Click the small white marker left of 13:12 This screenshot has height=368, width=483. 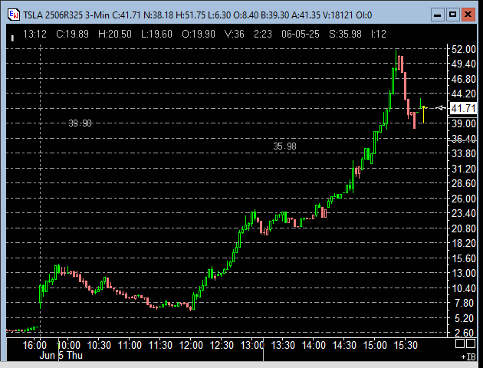12,38
